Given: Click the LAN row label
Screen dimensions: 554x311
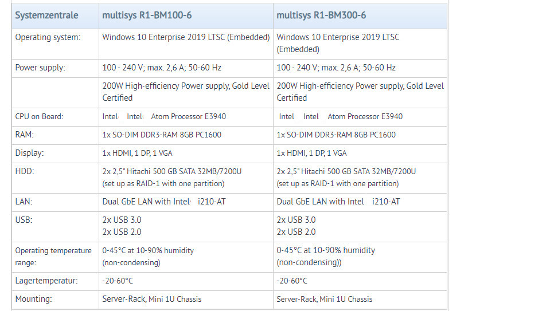Looking at the screenshot, I should pos(24,202).
